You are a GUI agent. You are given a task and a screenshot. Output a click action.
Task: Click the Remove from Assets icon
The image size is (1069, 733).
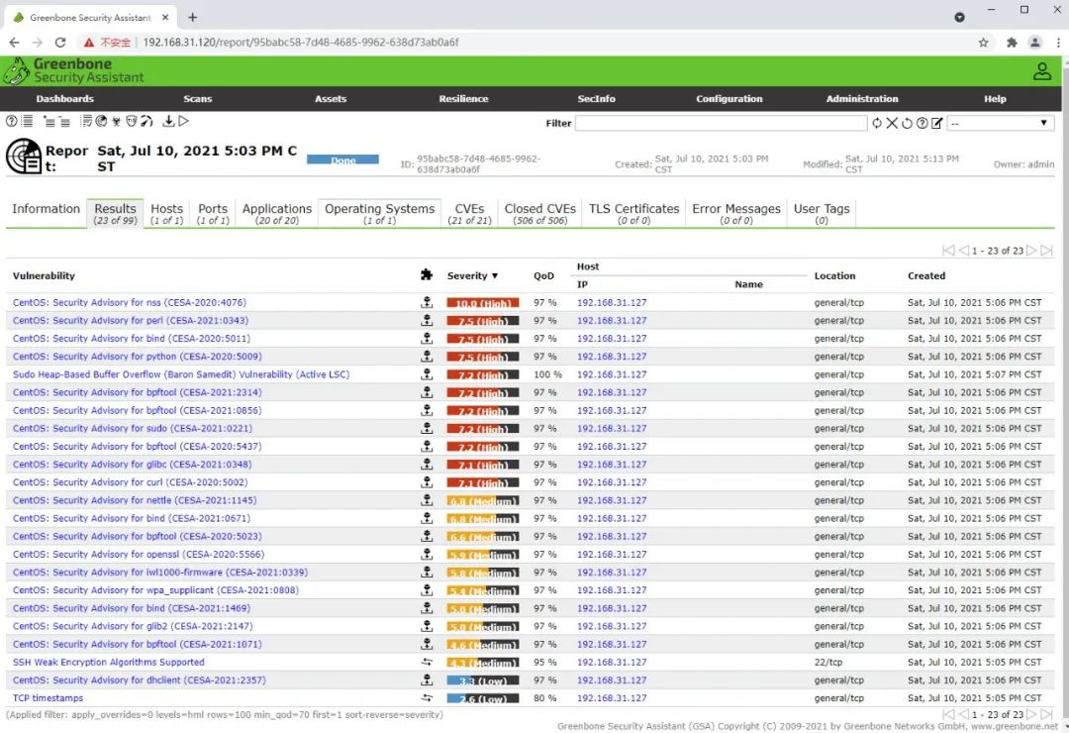click(x=64, y=122)
